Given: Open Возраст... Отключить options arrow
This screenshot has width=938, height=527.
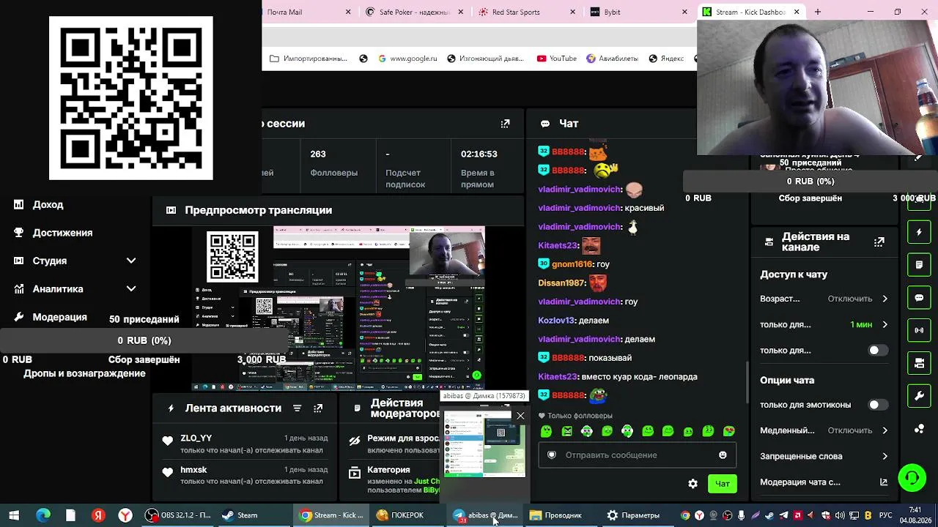Looking at the screenshot, I should point(885,299).
